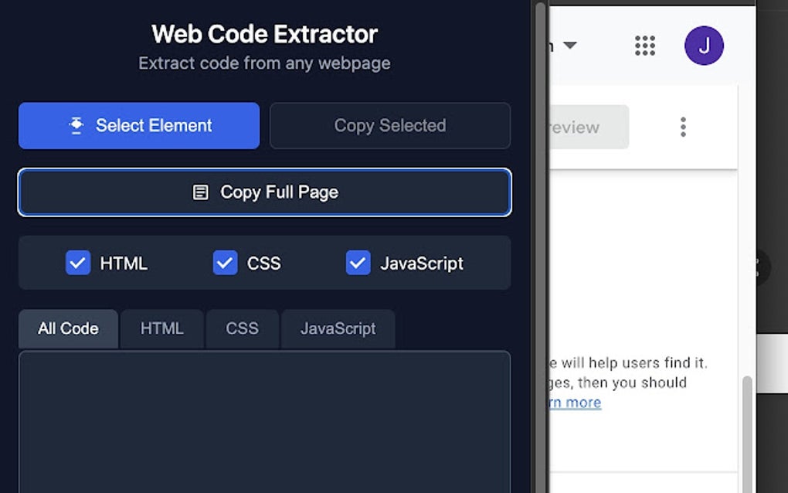Disable the CSS checkbox
Screen dimensions: 788x493
click(225, 263)
